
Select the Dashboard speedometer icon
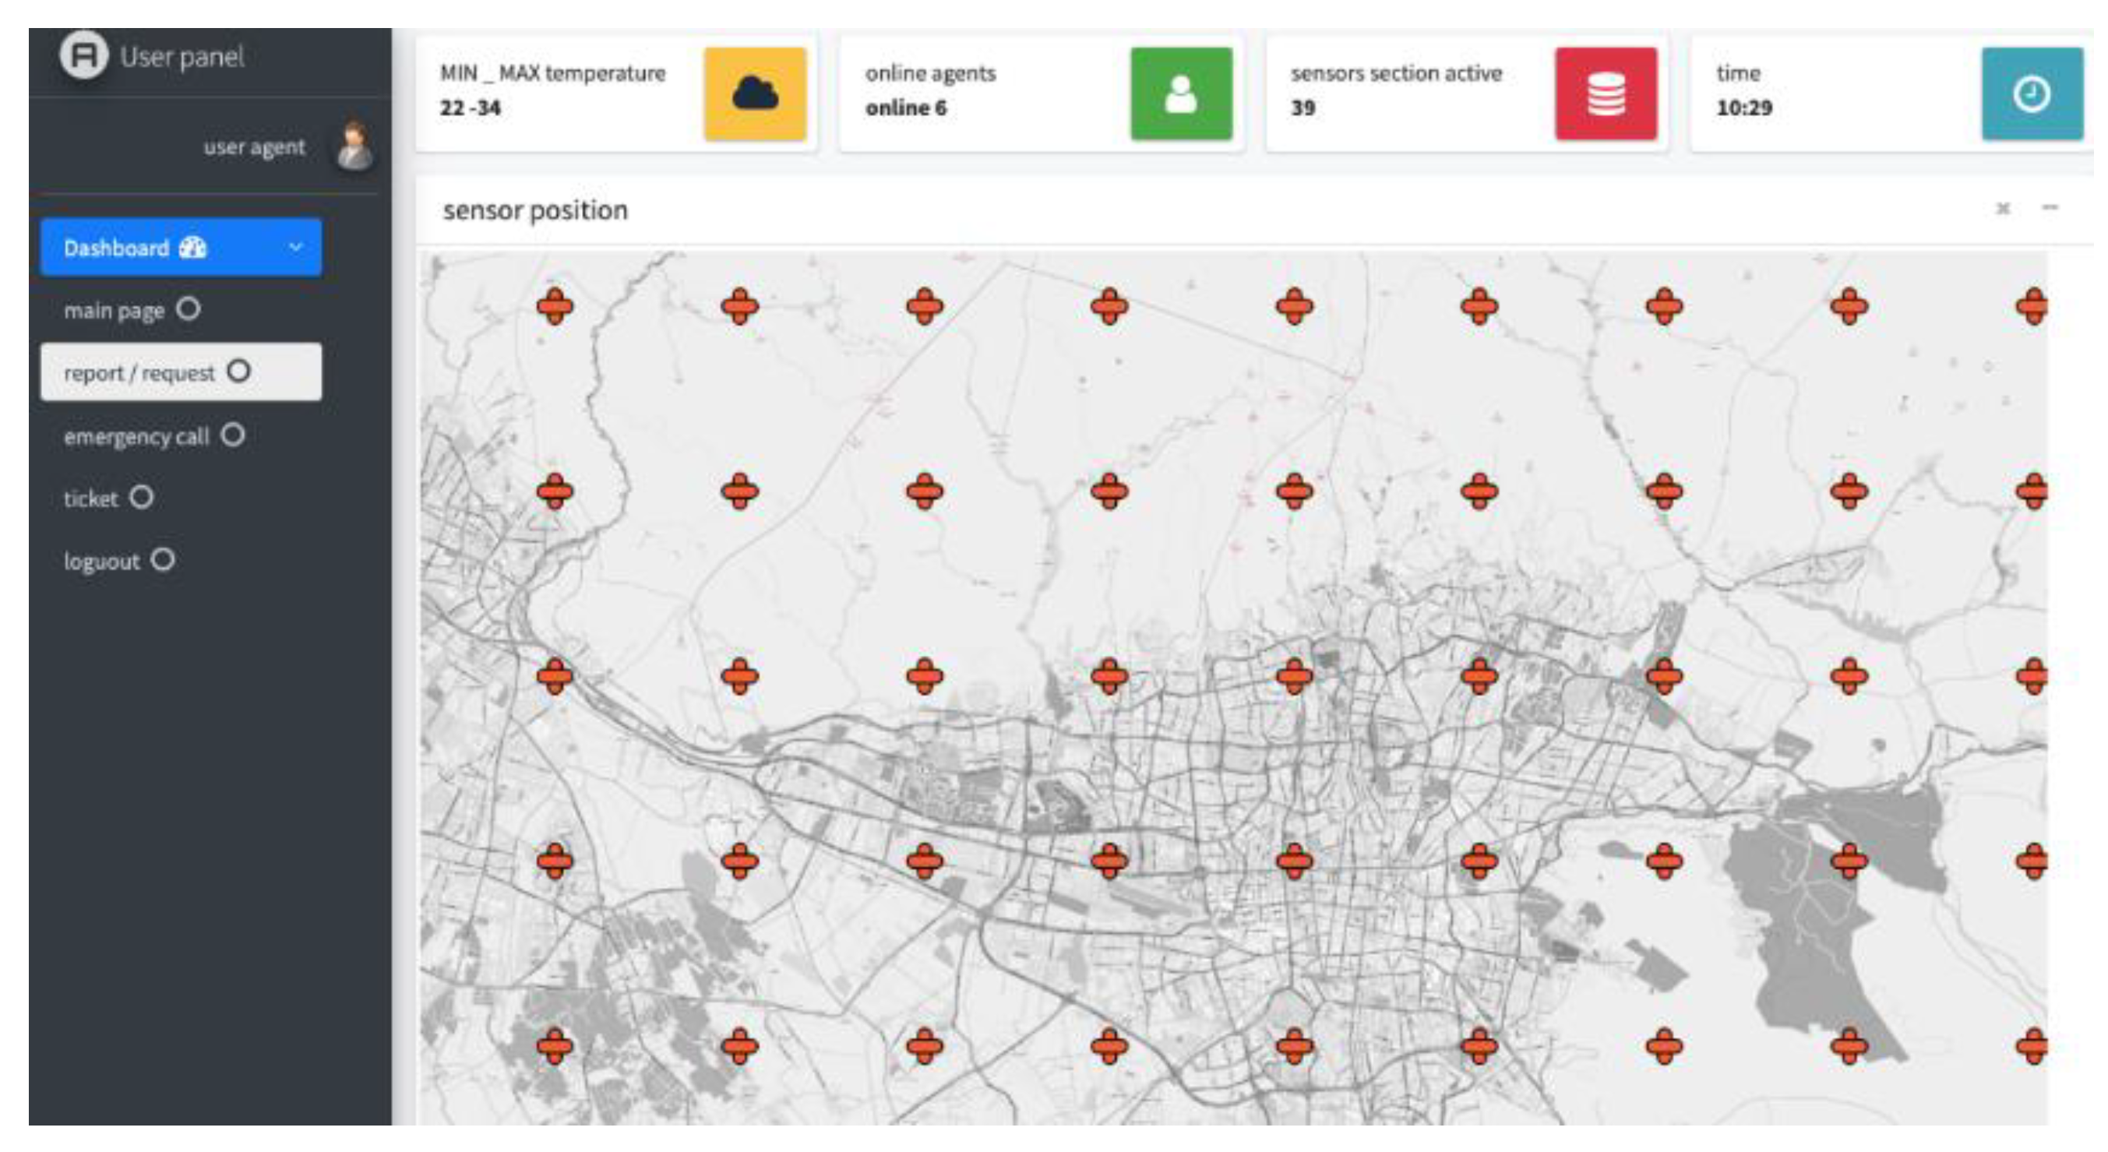[x=193, y=247]
